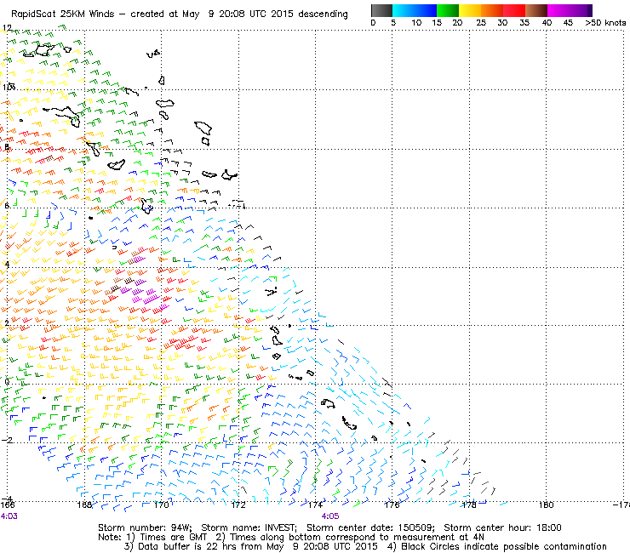Screen dimensions: 630x553
Task: Click the 'Times are GMT' note
Action: tap(173, 538)
